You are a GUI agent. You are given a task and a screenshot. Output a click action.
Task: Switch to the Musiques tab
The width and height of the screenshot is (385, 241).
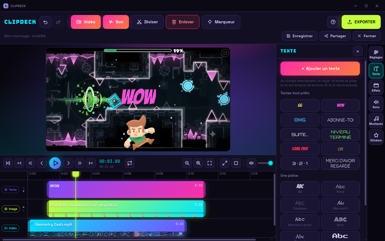376,120
